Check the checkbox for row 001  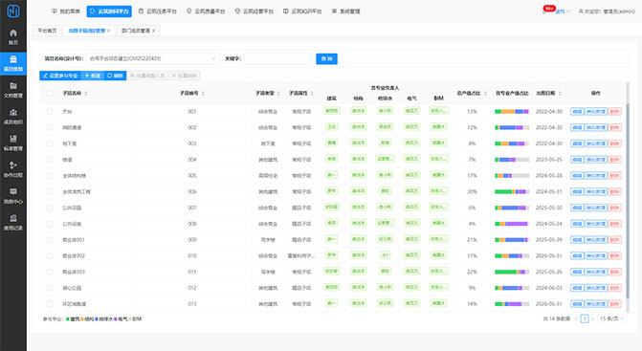50,111
